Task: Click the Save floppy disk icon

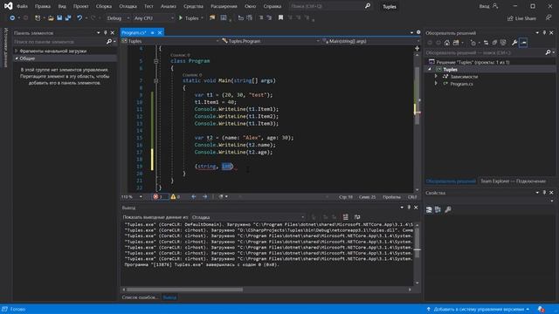Action: pyautogui.click(x=59, y=17)
